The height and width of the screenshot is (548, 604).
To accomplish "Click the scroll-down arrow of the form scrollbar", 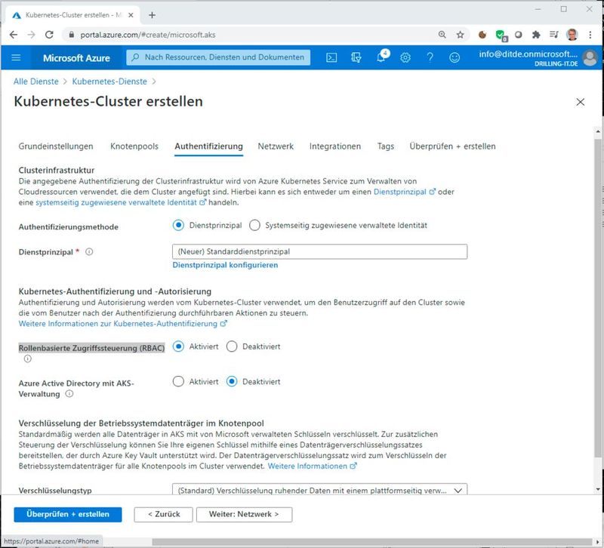I will [x=598, y=489].
